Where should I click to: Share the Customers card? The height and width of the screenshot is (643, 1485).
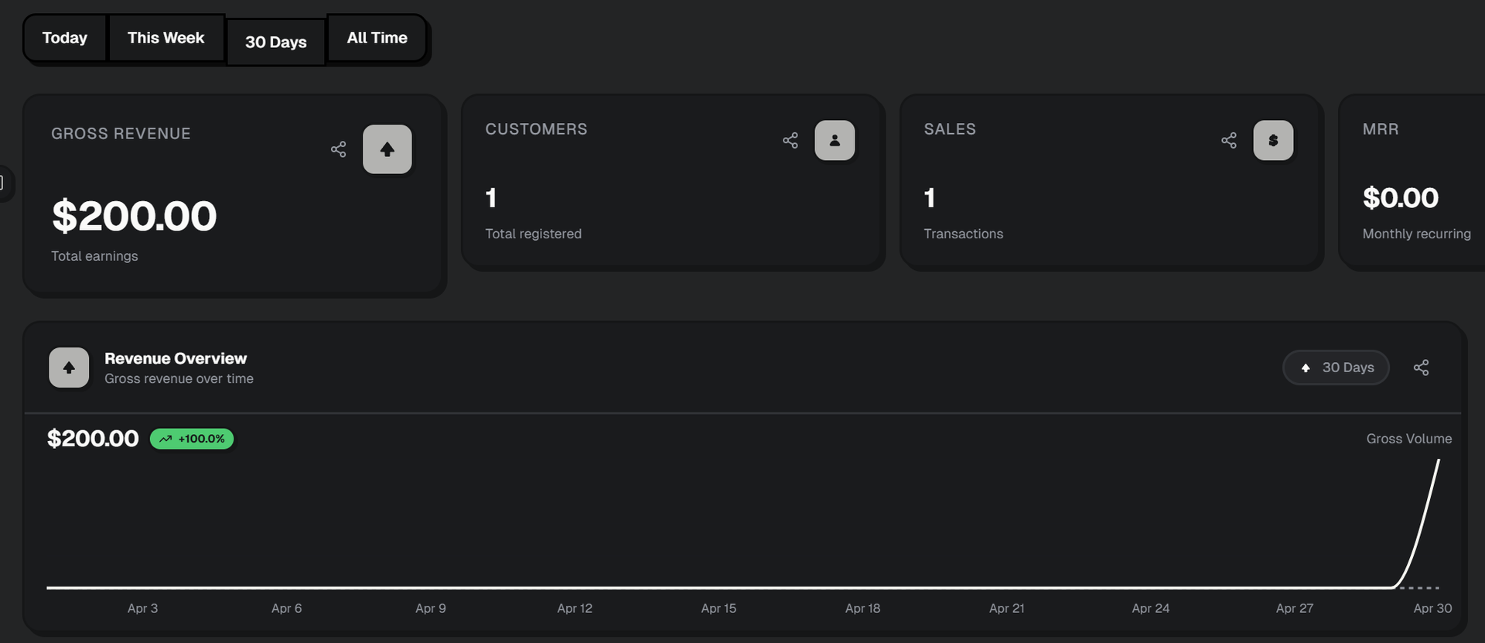790,140
